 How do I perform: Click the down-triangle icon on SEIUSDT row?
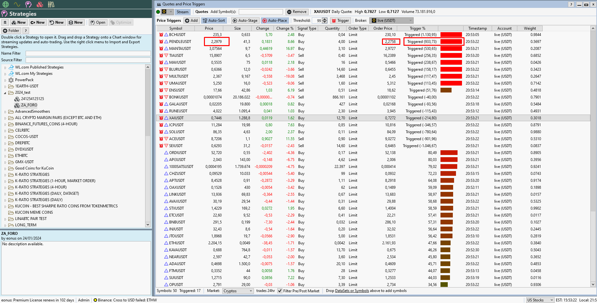point(166,146)
